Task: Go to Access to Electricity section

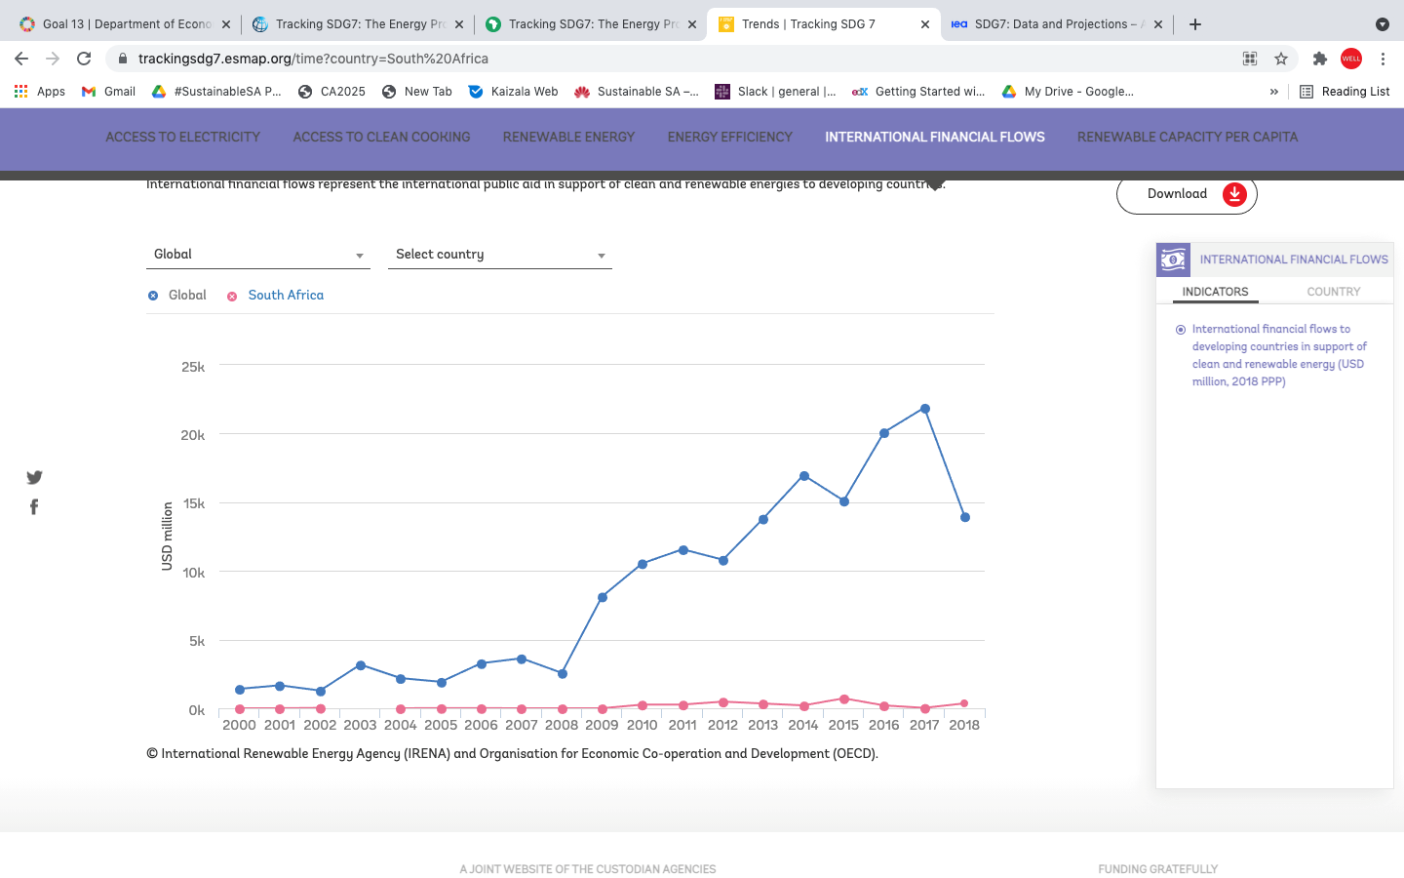Action: [x=182, y=138]
